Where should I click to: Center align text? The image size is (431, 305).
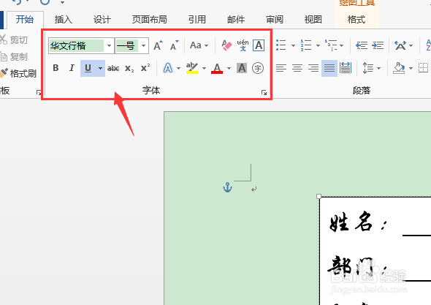click(x=297, y=68)
